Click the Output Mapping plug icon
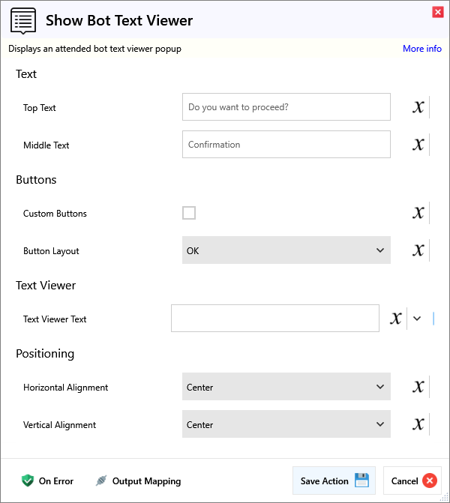450x503 pixels. (102, 481)
